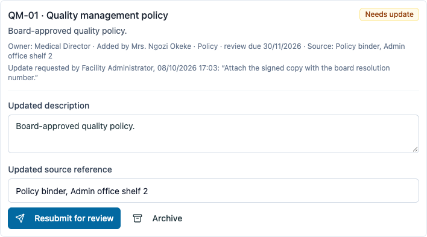Click the paper plane send icon
Screen dimensions: 427x237
click(x=20, y=218)
